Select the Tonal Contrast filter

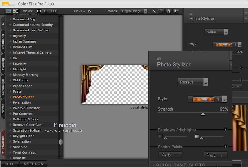[24, 152]
